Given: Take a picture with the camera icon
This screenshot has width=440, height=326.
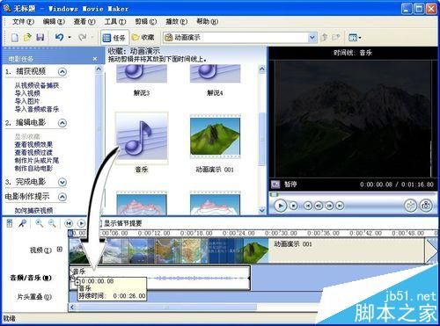Looking at the screenshot, I should tap(426, 206).
